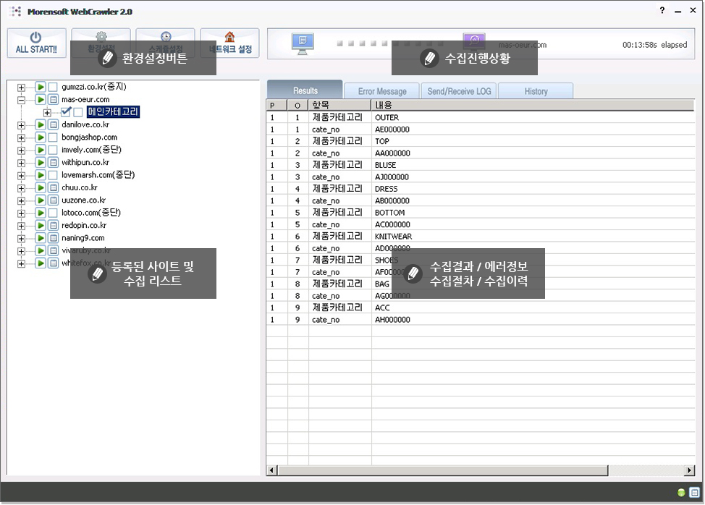Click the uuzone.co.kr green play icon
Image resolution: width=705 pixels, height=505 pixels.
coord(41,200)
